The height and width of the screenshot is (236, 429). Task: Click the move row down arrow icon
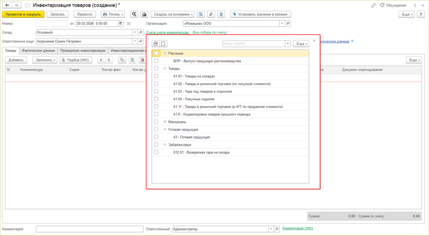[x=109, y=60]
